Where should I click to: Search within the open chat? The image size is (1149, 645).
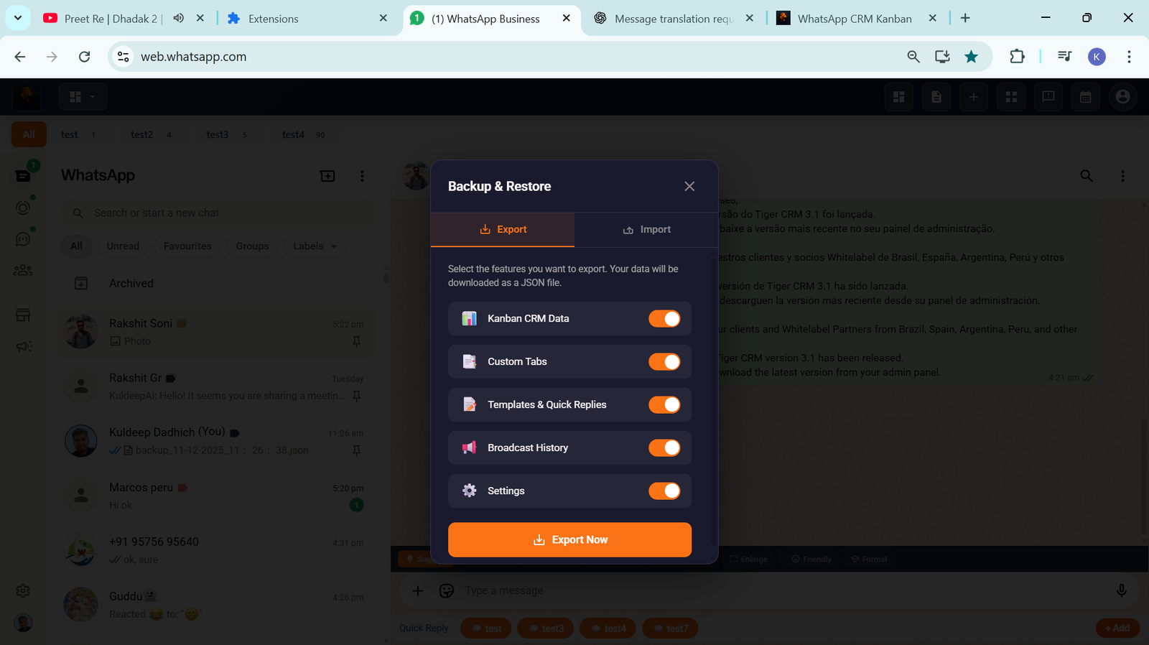(x=1087, y=176)
